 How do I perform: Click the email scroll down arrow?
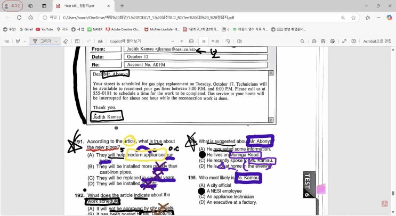click(271, 120)
